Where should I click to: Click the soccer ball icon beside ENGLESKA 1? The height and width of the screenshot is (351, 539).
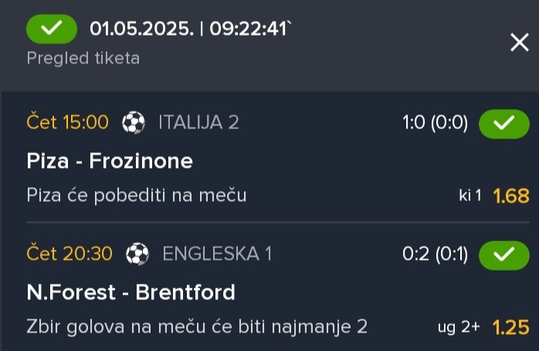pyautogui.click(x=137, y=254)
